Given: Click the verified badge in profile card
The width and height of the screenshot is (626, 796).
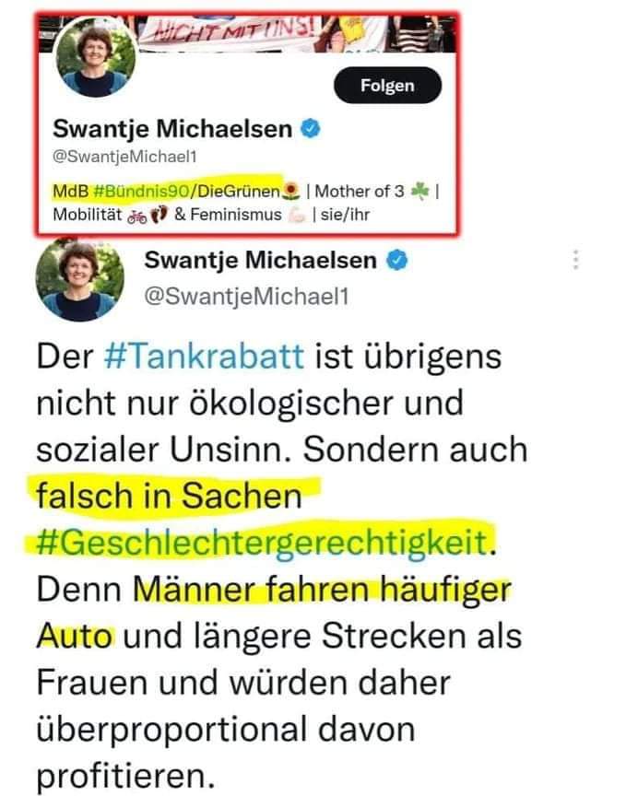Looking at the screenshot, I should point(311,128).
